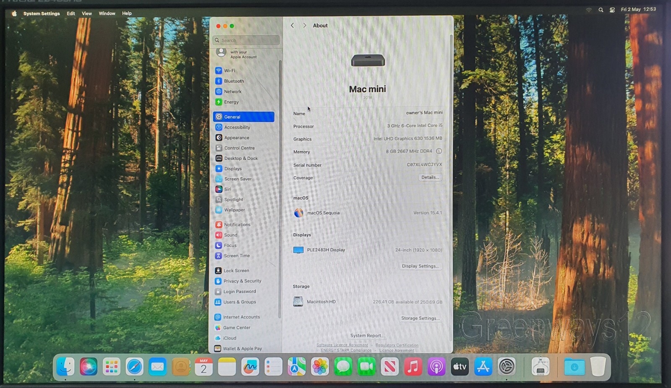The height and width of the screenshot is (388, 671).
Task: Click Wi-Fi status in menu bar
Action: coord(589,10)
